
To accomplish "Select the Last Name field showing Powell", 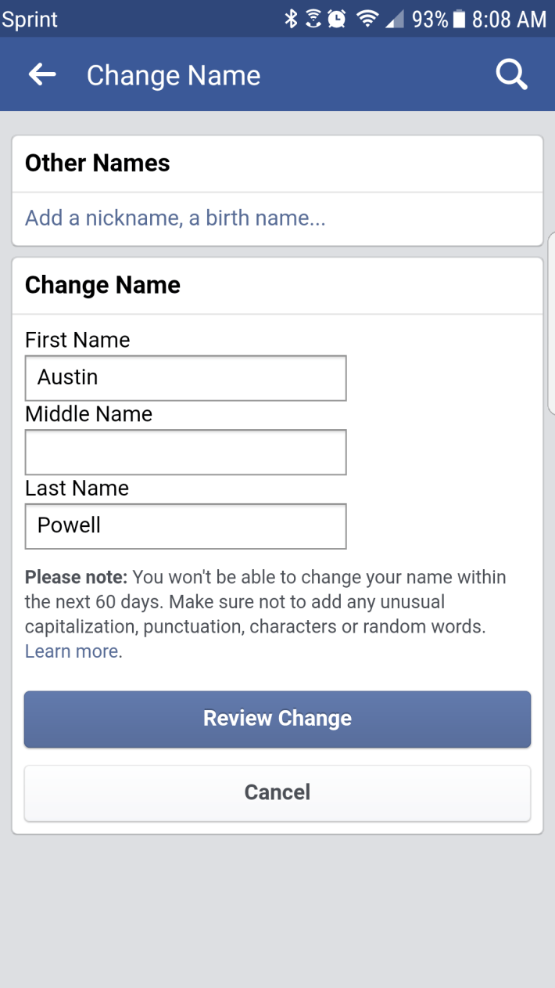I will 185,525.
